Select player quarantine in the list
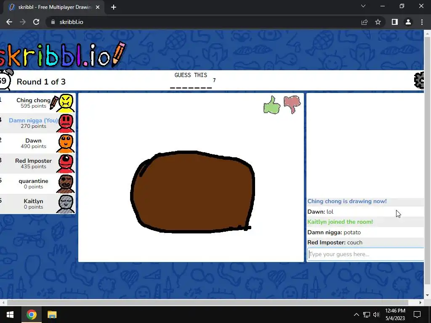 pos(37,184)
